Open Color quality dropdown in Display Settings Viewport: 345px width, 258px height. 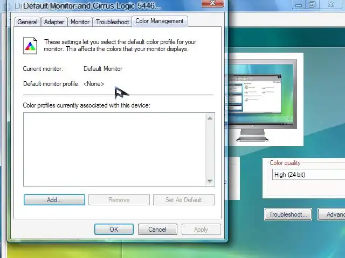coord(308,175)
